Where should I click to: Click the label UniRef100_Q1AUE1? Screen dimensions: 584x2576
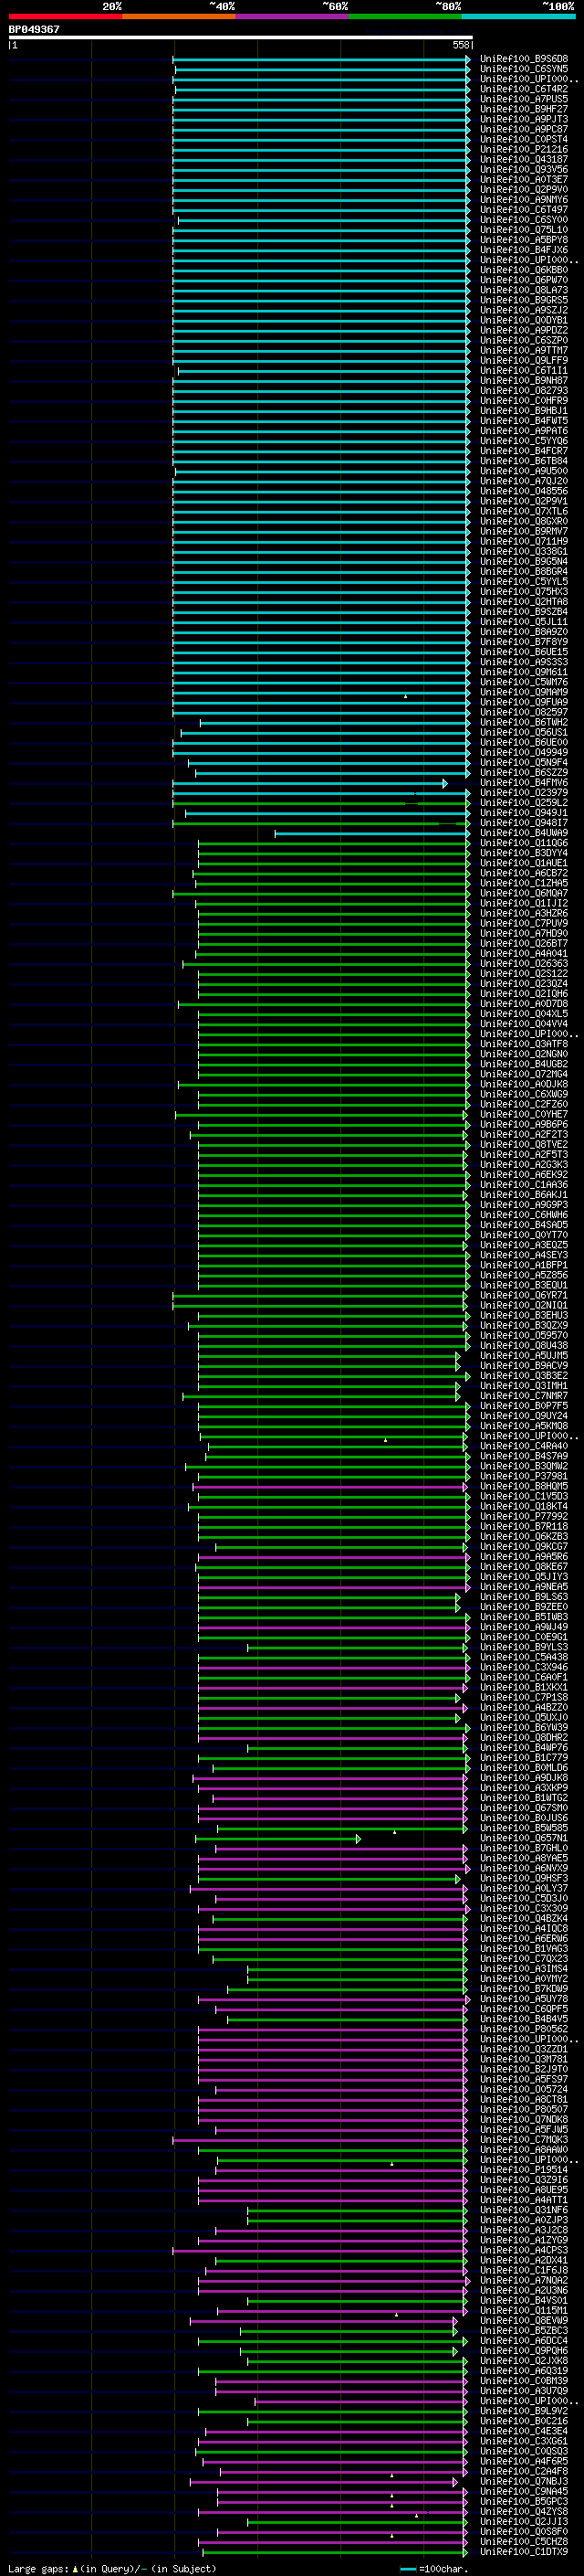[524, 863]
